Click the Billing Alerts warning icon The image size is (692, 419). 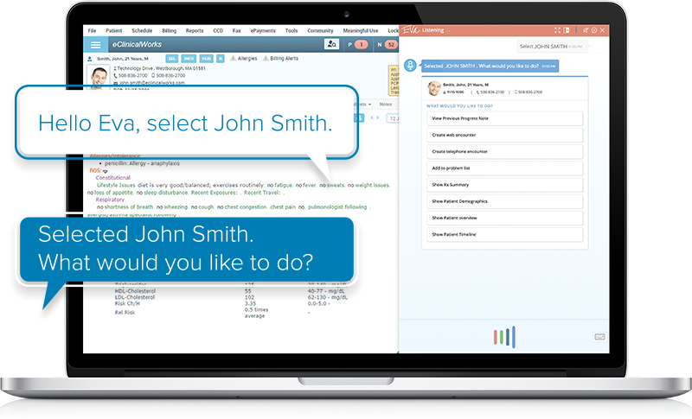pyautogui.click(x=266, y=59)
